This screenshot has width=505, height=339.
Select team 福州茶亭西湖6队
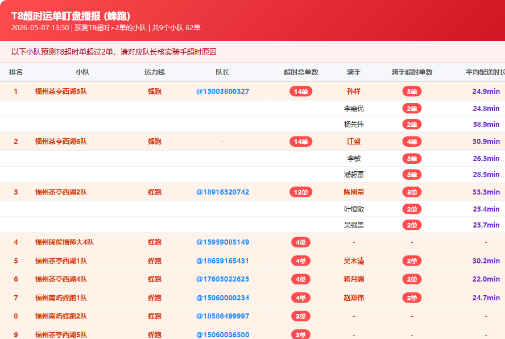point(61,142)
